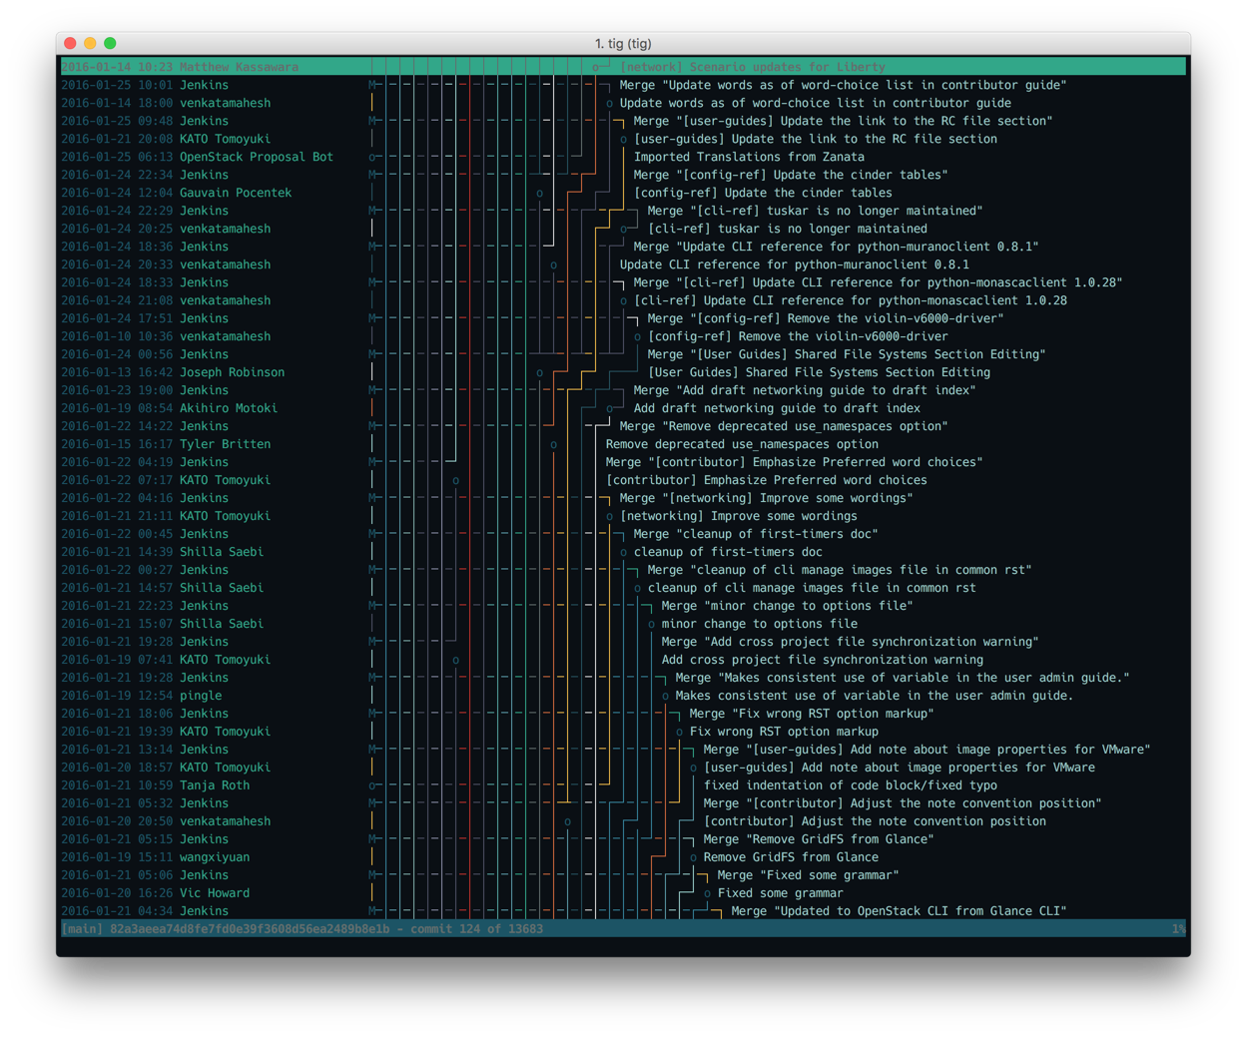This screenshot has width=1247, height=1037.
Task: Select Merge "[contributor] Emphasize Preferred word choices" message
Action: click(x=794, y=462)
